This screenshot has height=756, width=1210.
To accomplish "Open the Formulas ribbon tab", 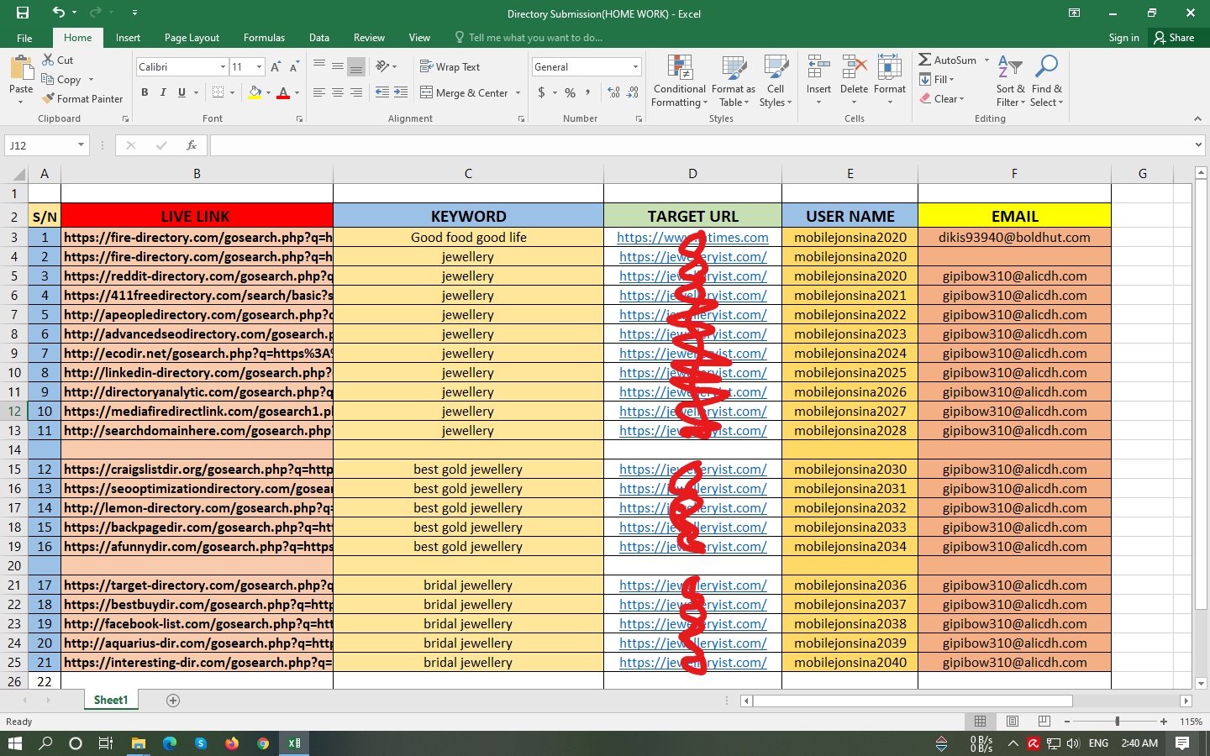I will click(264, 38).
